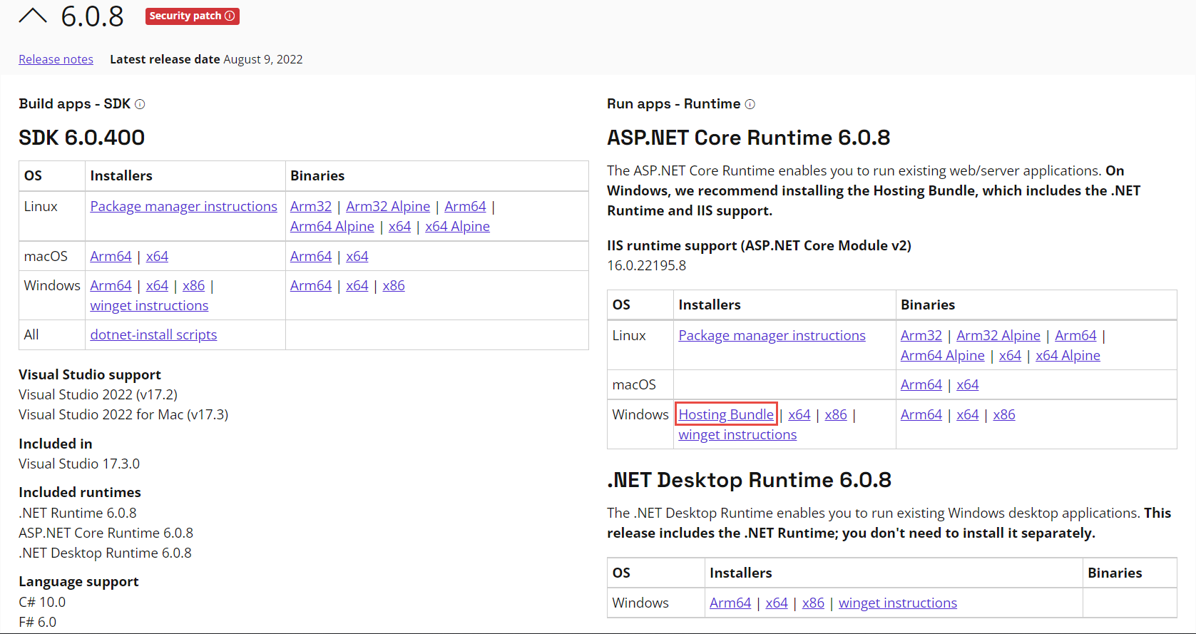Click the '6.0.8' version title
The image size is (1196, 634).
point(93,16)
